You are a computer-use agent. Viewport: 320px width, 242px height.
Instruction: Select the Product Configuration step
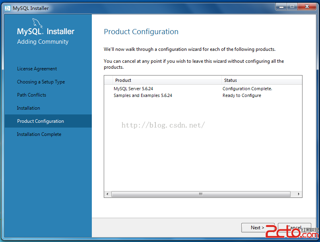(x=48, y=121)
